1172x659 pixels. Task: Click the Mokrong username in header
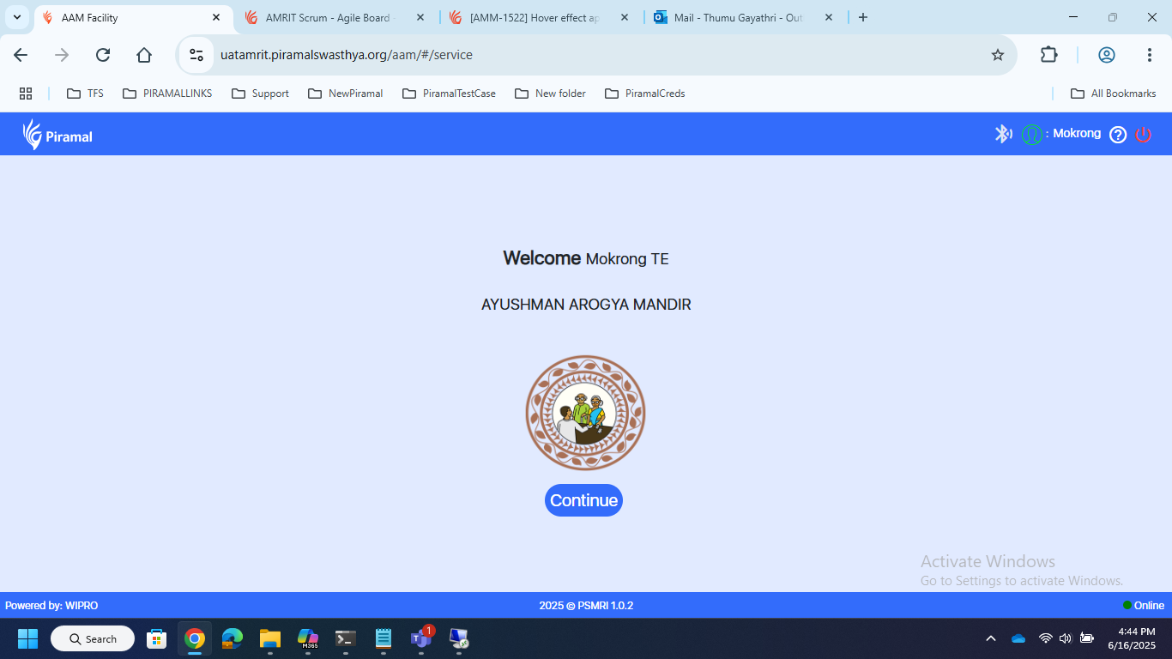click(x=1077, y=134)
